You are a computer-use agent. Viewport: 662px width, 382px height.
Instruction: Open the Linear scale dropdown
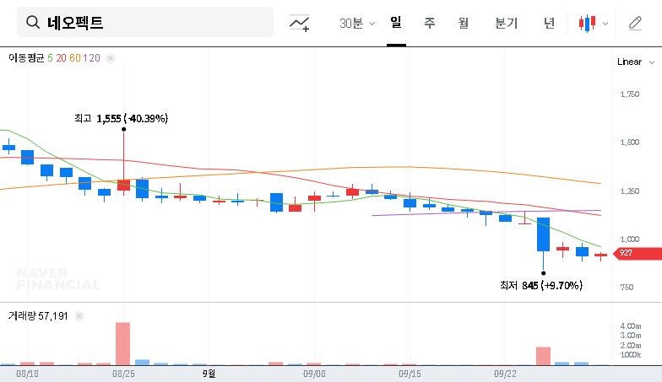click(636, 62)
